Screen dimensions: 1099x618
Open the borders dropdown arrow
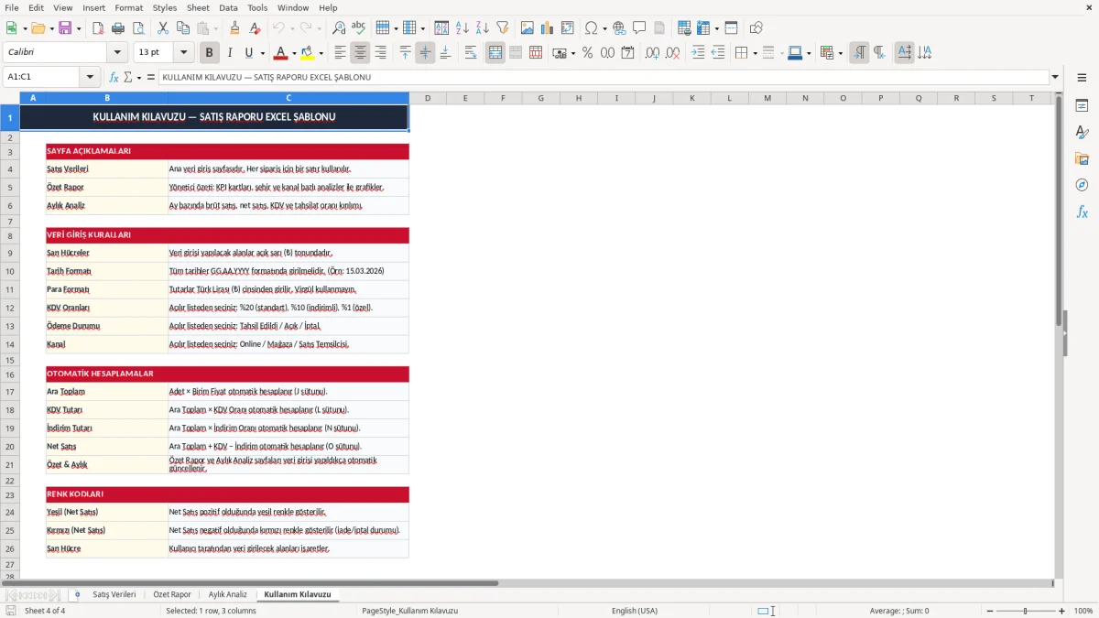(x=755, y=53)
